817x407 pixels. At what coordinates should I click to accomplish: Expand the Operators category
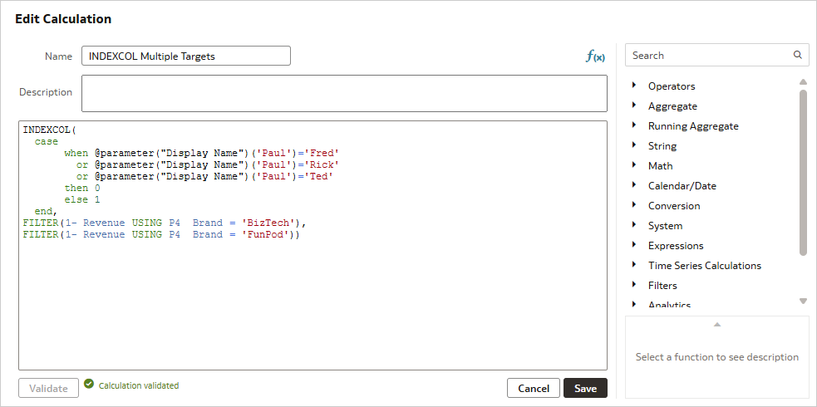coord(634,86)
